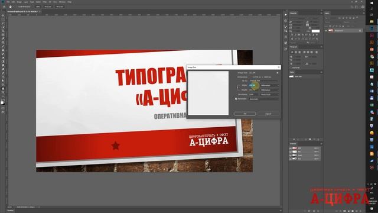Image resolution: width=378 pixels, height=213 pixels.
Task: Select the Brush tool
Action: [x=2, y=46]
